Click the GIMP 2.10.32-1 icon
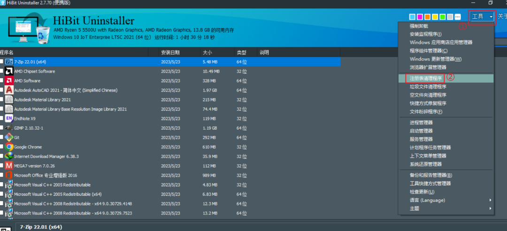Screen dimensions: 507x231 [x=9, y=128]
